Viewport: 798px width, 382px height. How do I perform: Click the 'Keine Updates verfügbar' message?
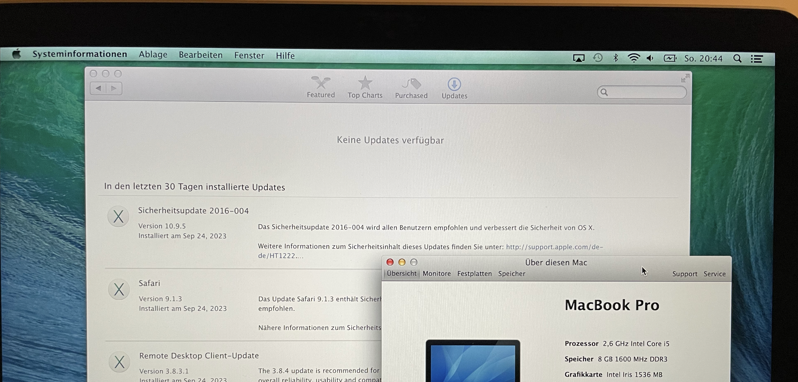click(x=390, y=140)
